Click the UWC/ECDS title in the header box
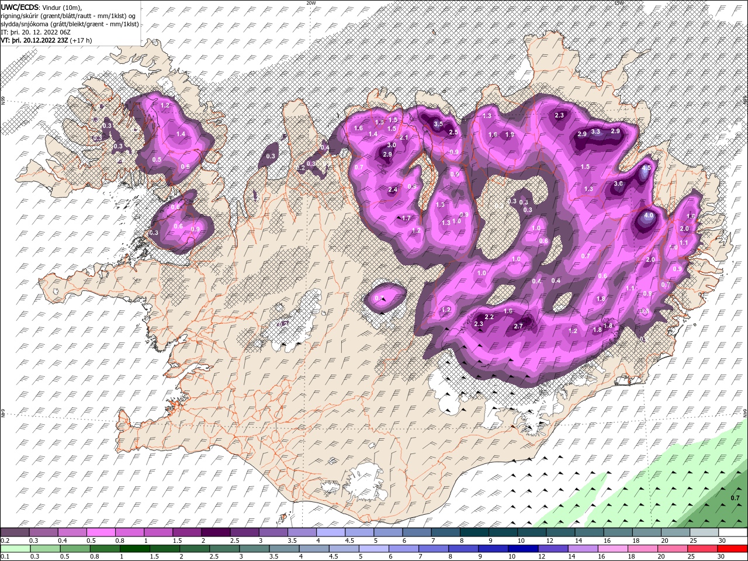This screenshot has height=561, width=748. point(19,6)
